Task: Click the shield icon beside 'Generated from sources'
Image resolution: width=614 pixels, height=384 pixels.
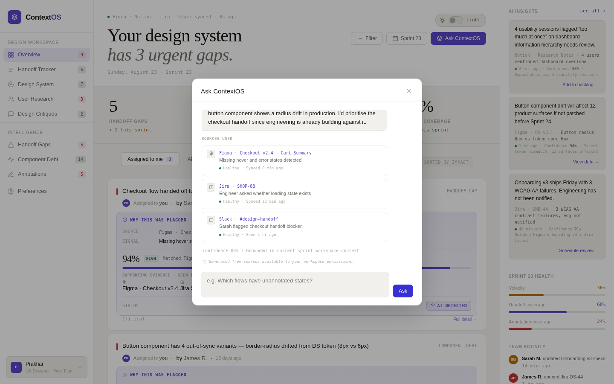Action: pos(205,262)
